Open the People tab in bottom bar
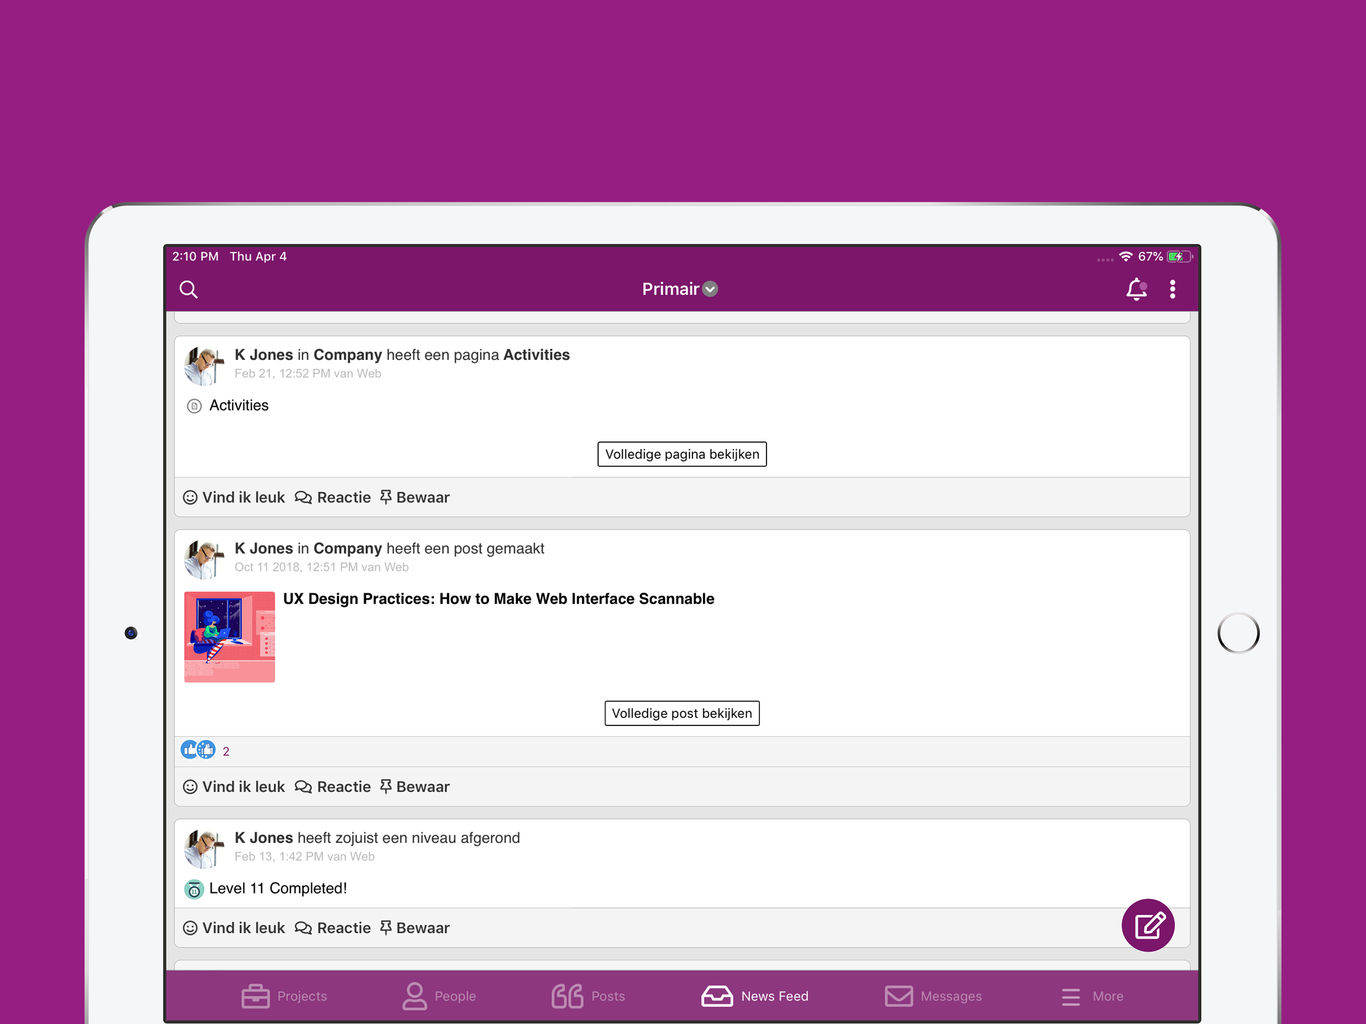1366x1024 pixels. [439, 995]
